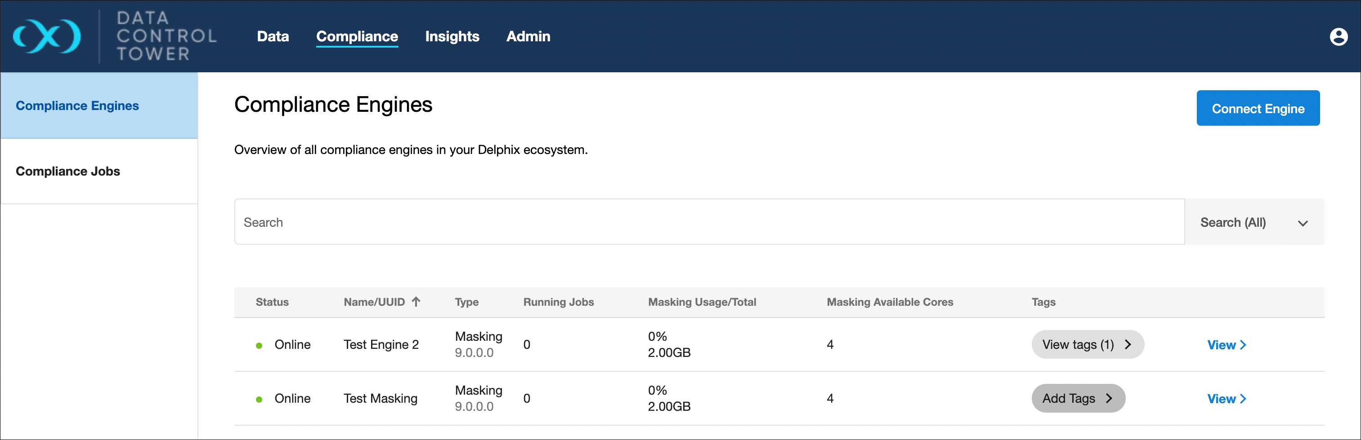Go to Compliance Jobs in sidebar
The width and height of the screenshot is (1361, 440).
click(x=67, y=171)
